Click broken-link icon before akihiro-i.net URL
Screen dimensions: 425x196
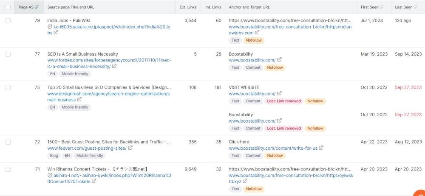point(50,176)
